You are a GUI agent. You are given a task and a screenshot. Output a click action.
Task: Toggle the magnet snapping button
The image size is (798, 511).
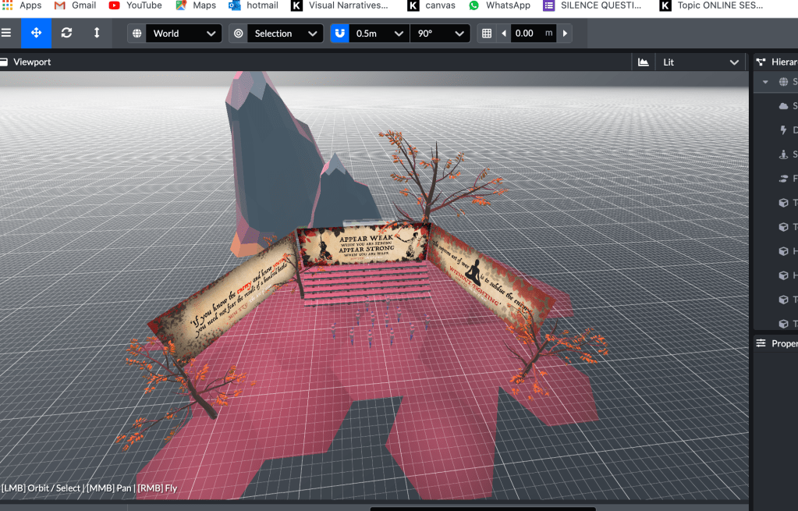click(x=339, y=34)
